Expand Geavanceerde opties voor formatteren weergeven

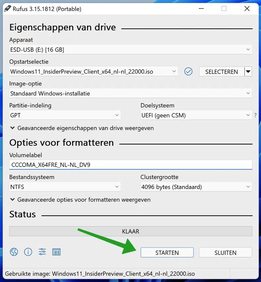(80, 199)
